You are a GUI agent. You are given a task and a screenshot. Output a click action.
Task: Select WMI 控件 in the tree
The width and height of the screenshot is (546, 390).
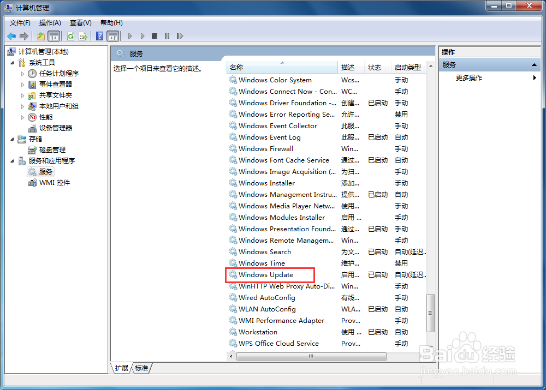tap(54, 183)
